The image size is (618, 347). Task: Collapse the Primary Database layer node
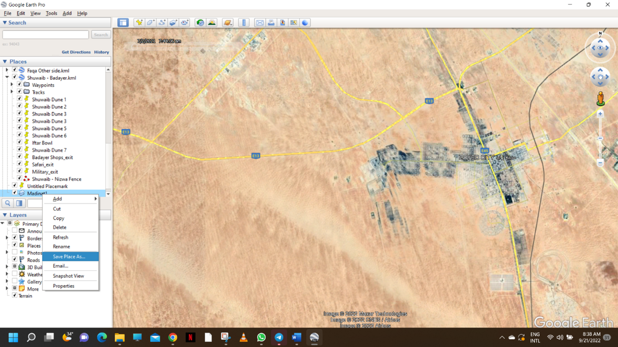click(x=3, y=224)
